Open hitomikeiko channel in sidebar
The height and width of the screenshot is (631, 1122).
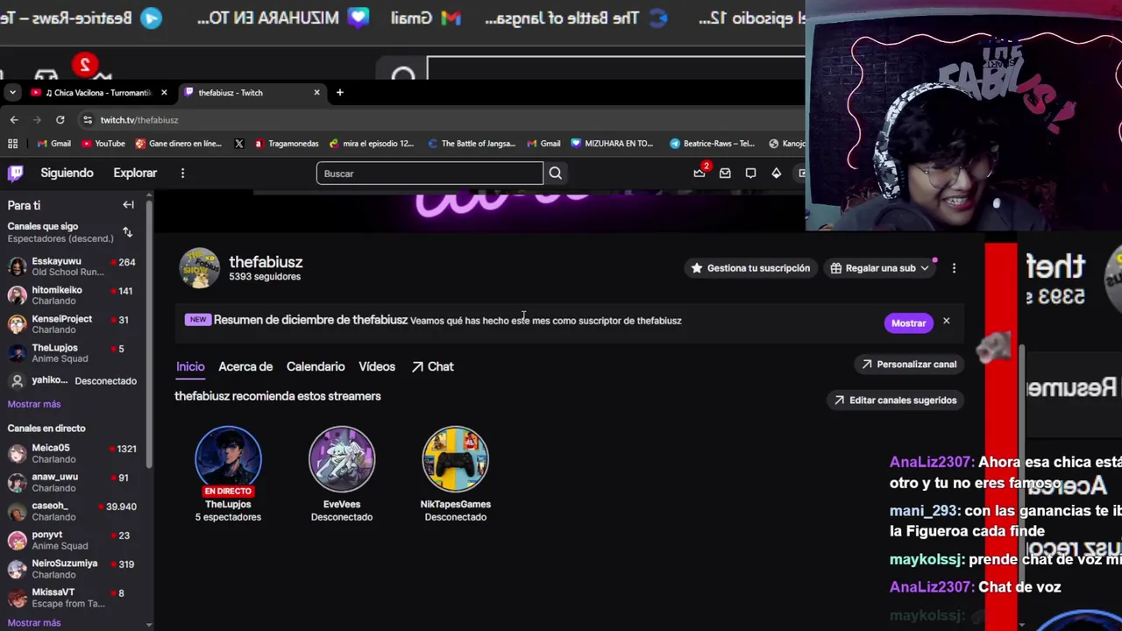click(72, 295)
